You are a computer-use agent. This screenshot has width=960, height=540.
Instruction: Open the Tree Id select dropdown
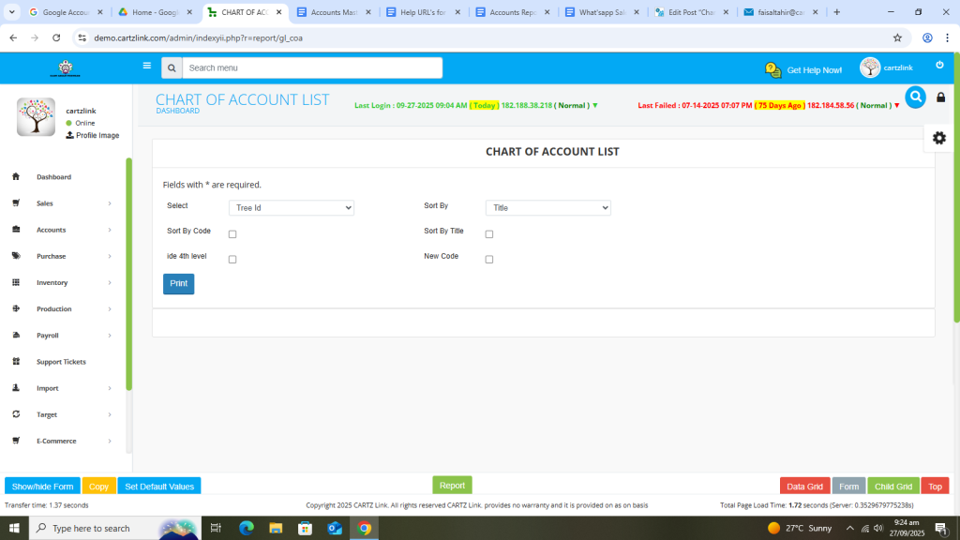[291, 208]
